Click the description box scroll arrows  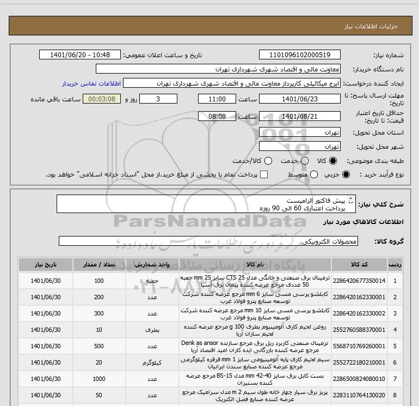(351, 200)
